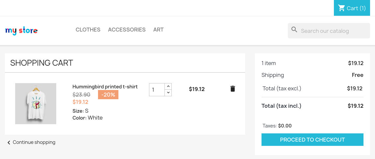Click the left chevron beside Continue shopping
The height and width of the screenshot is (159, 375).
tap(9, 143)
